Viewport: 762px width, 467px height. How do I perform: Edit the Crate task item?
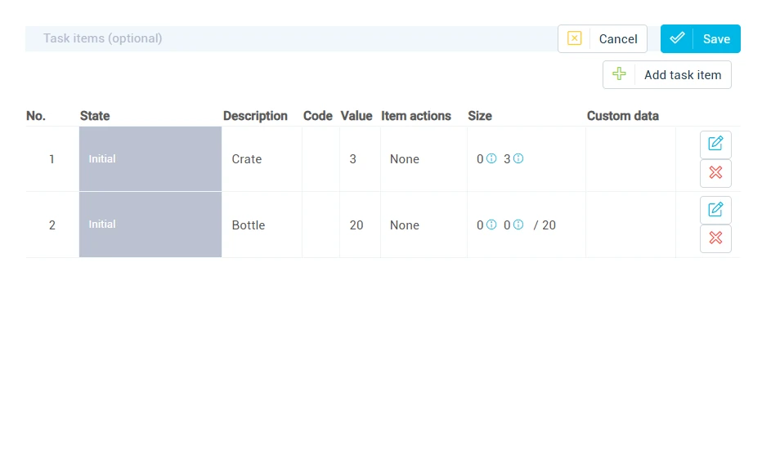point(715,145)
